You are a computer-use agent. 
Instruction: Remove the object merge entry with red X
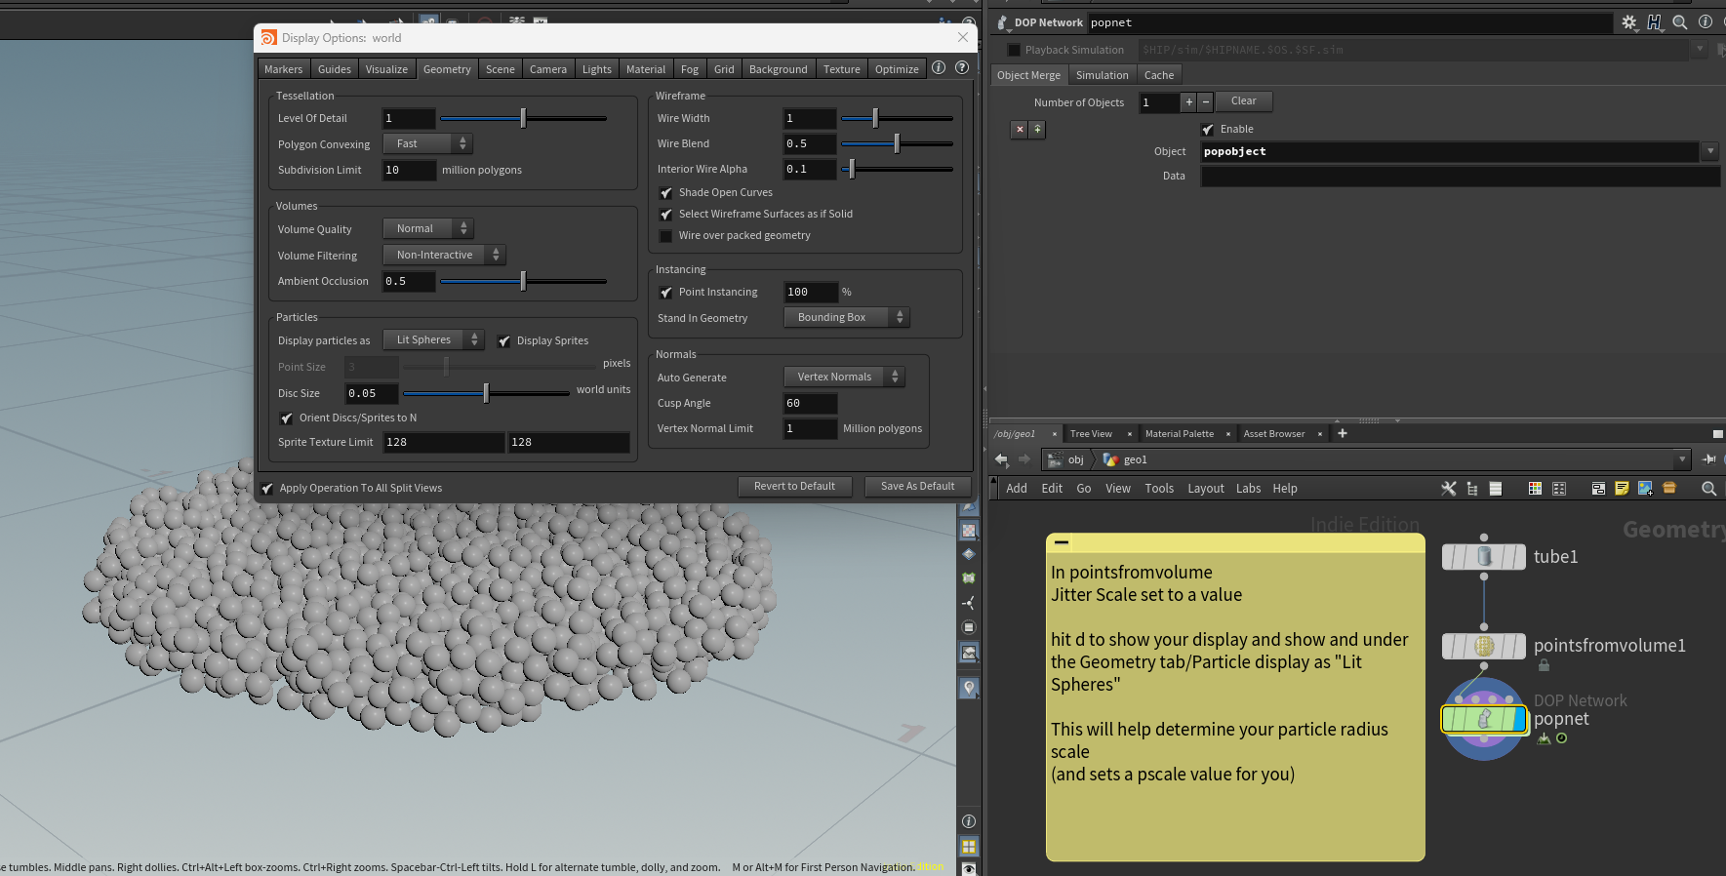coord(1020,130)
